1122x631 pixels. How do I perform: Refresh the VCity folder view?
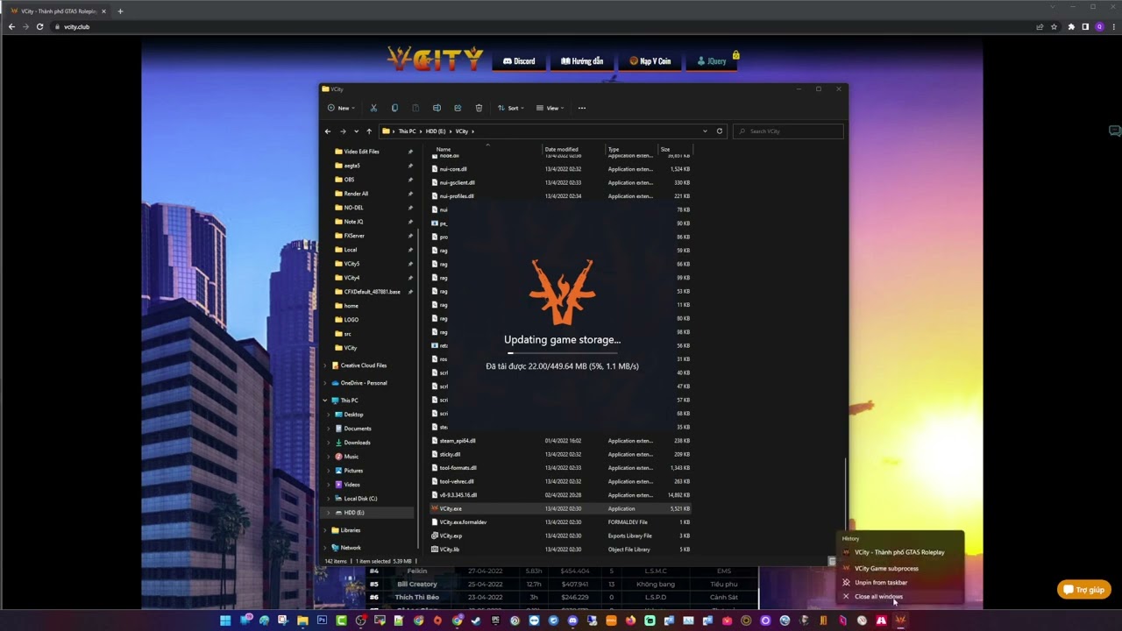tap(720, 131)
